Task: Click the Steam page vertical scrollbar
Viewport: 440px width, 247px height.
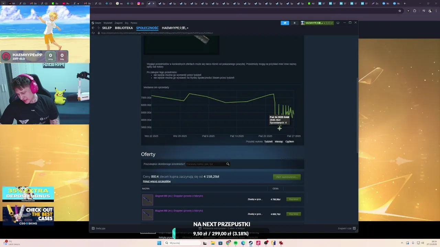Action: pos(357,115)
